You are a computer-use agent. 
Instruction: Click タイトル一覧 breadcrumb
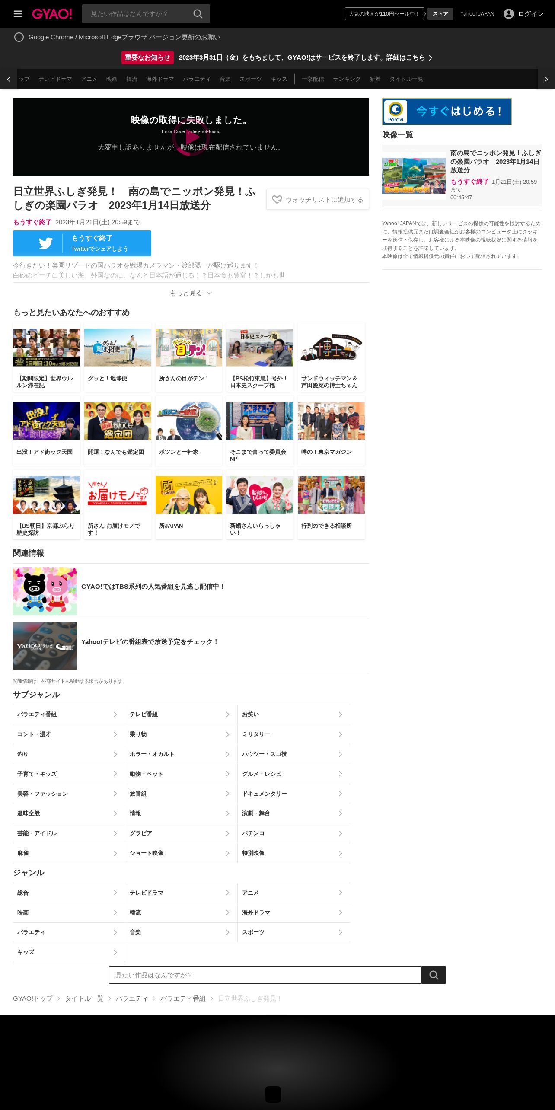pos(84,998)
